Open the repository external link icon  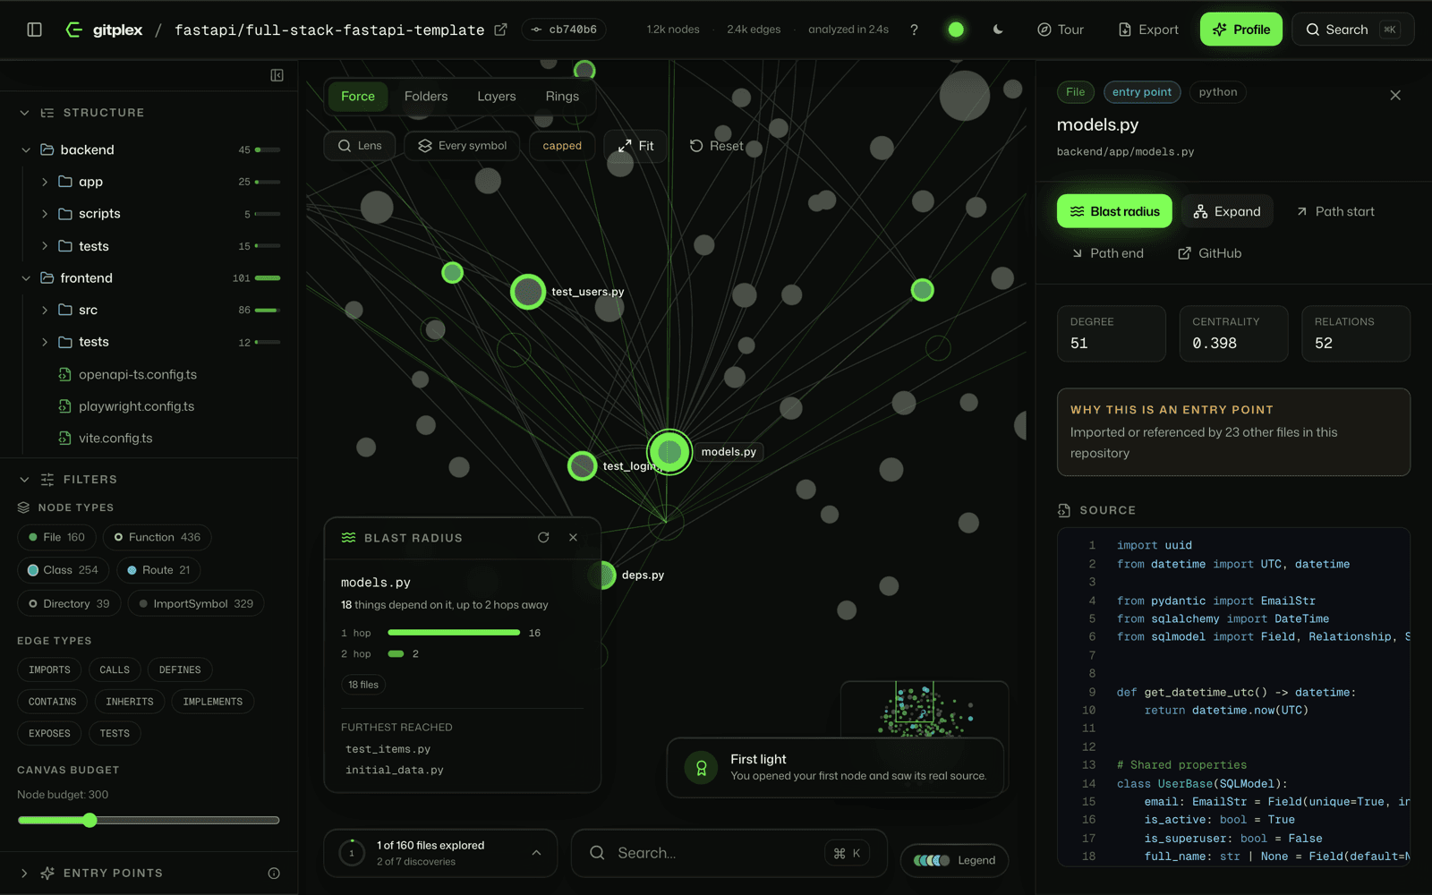500,30
